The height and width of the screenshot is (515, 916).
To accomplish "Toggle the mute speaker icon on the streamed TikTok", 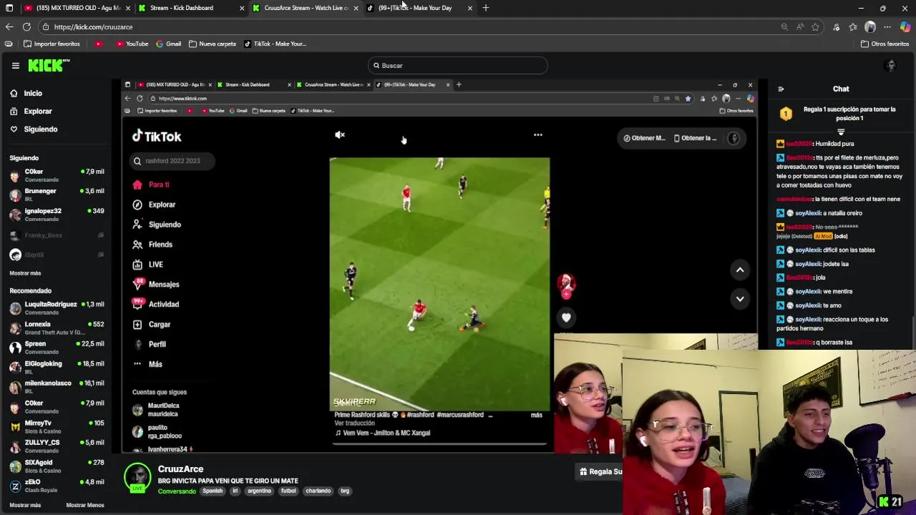I will [340, 134].
